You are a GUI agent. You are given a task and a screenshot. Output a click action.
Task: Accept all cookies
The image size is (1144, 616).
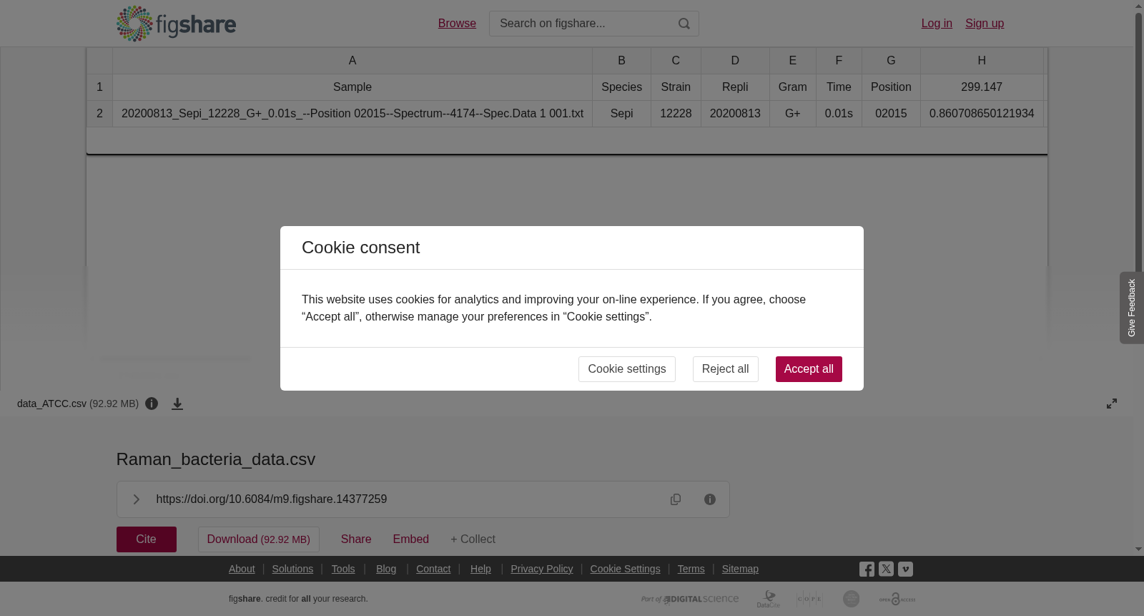(809, 369)
